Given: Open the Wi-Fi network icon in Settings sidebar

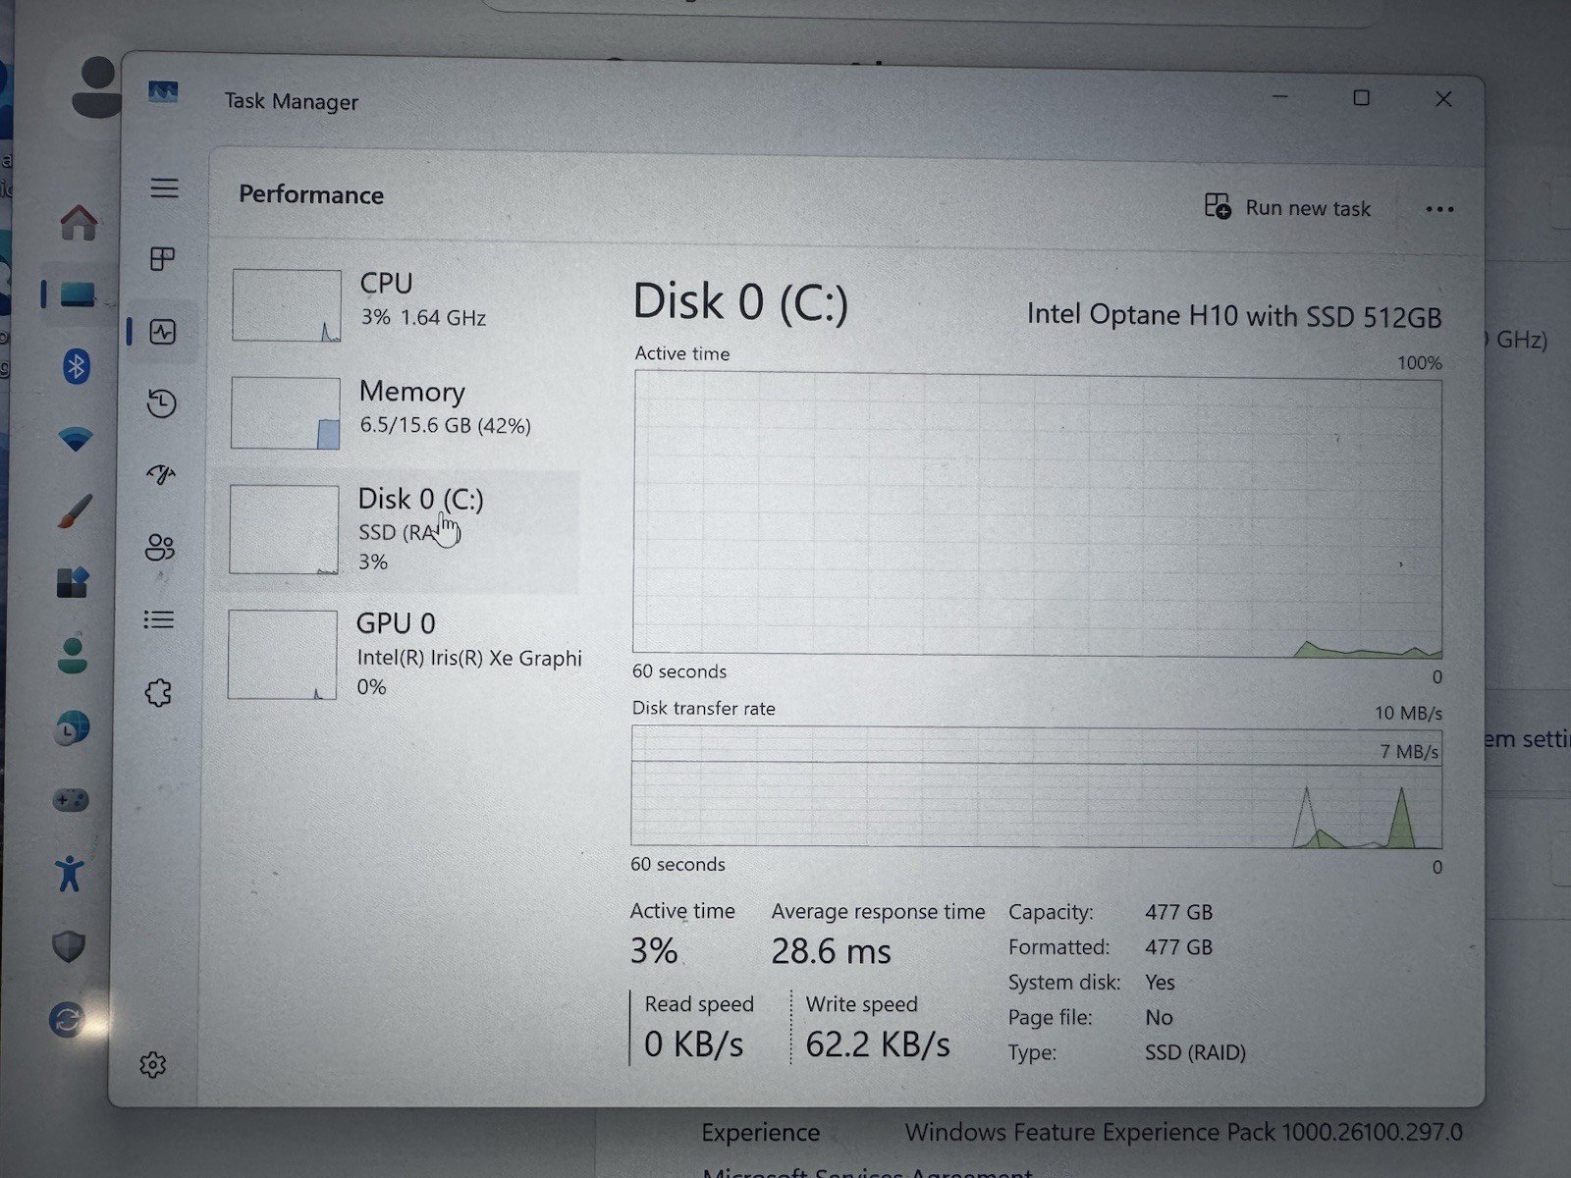Looking at the screenshot, I should point(76,438).
